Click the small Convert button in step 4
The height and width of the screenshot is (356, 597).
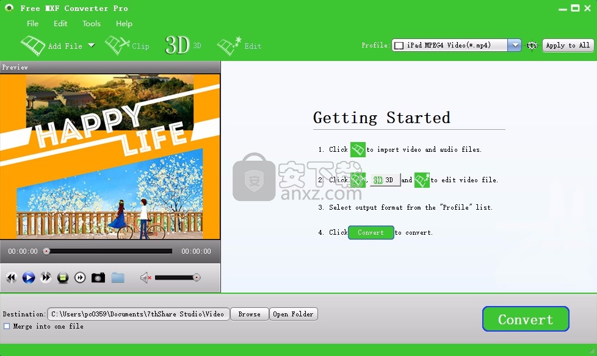[371, 232]
